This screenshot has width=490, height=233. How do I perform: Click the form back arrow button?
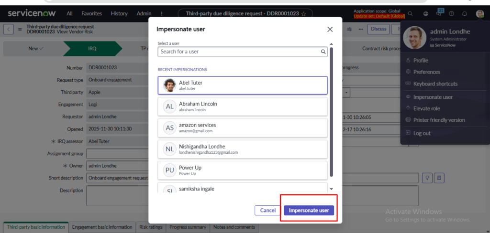(x=9, y=30)
